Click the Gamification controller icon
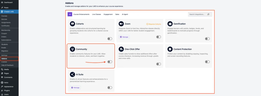The width and height of the screenshot is (261, 96). click(170, 24)
